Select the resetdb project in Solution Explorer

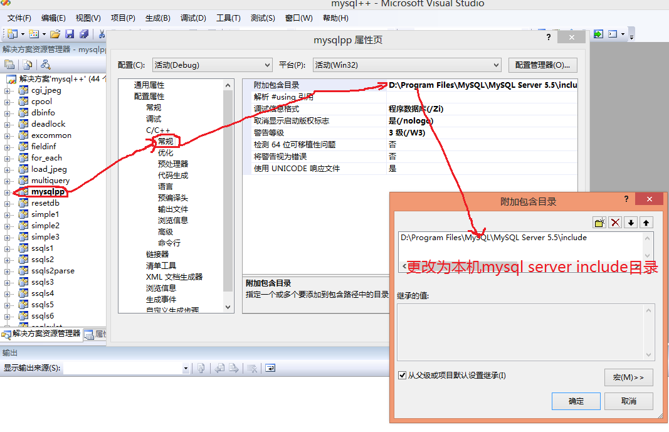45,203
